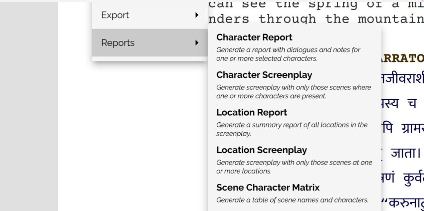This screenshot has width=424, height=211.
Task: Place cursor in the "through the mountain" line
Action: coord(315,19)
